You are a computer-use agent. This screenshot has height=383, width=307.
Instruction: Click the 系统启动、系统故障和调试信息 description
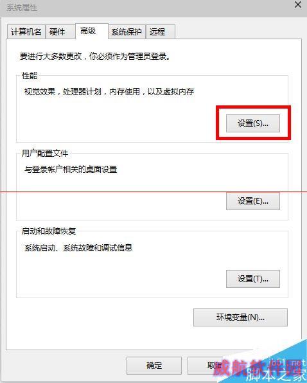point(78,247)
